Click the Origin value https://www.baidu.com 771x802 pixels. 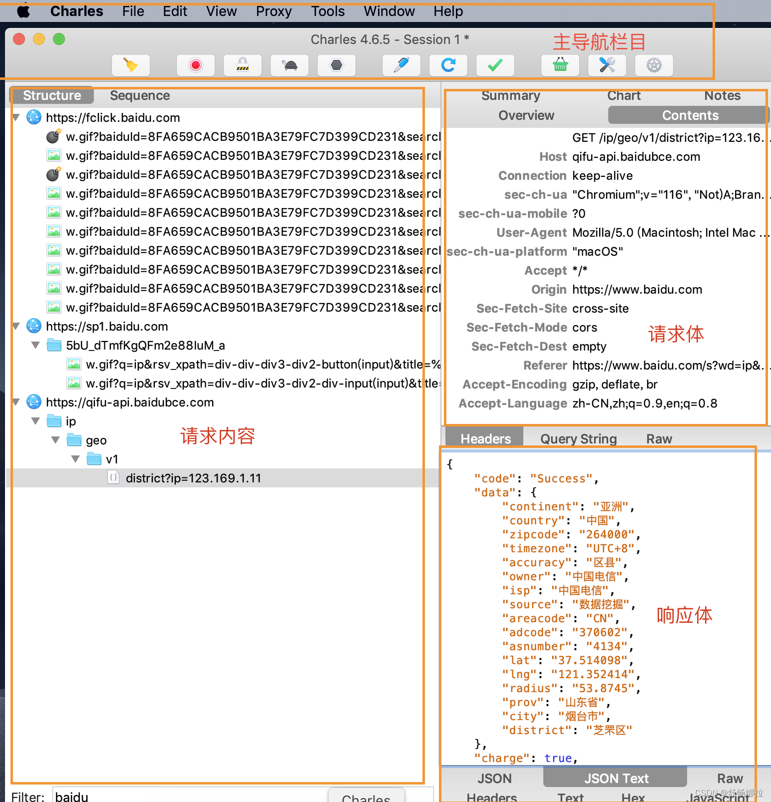pos(637,290)
